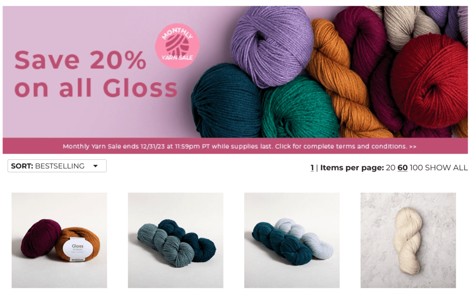Screen dimensions: 470x297
Task: Click the red yarn ball in the banner
Action: click(x=429, y=81)
